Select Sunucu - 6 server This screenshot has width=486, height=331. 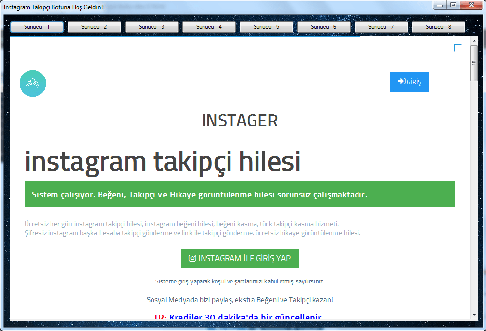coord(324,27)
